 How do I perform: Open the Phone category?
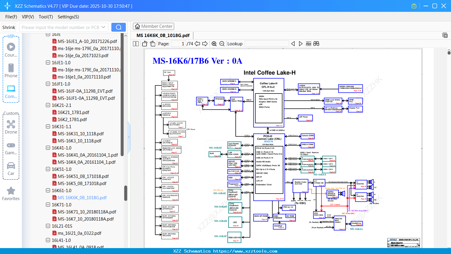click(11, 70)
